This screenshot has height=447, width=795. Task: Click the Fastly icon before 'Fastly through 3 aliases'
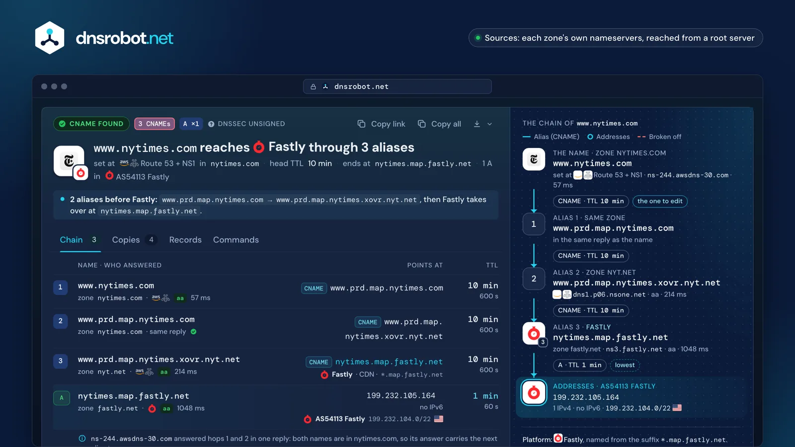point(259,147)
